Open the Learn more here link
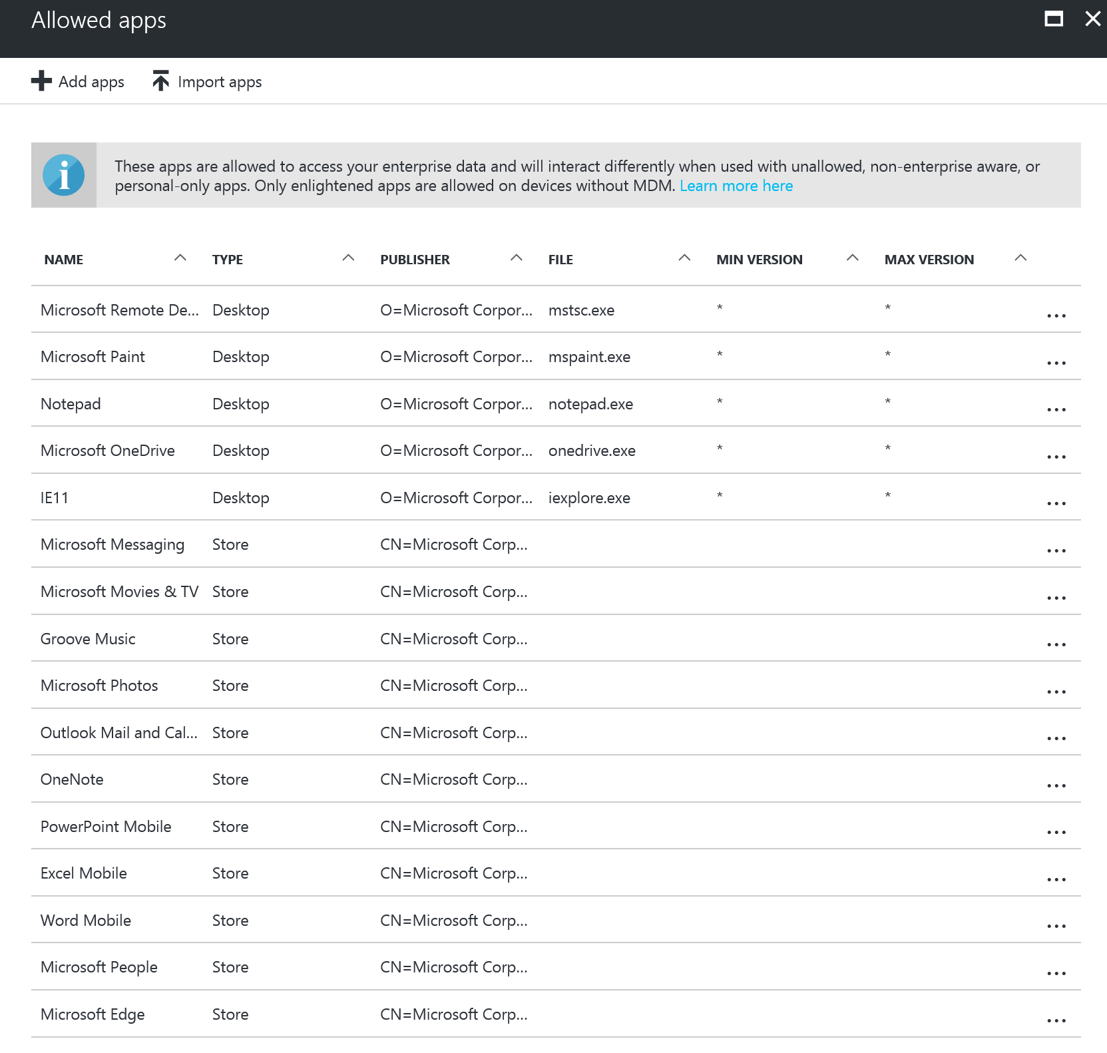This screenshot has height=1053, width=1107. [x=736, y=186]
